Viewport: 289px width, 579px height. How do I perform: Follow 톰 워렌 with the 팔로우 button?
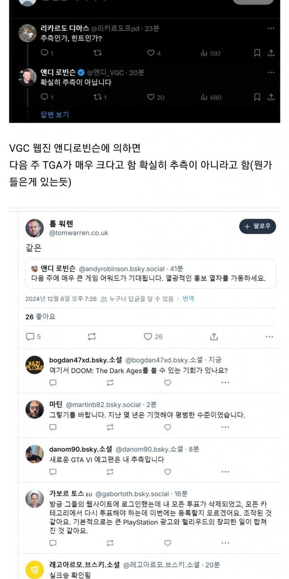257,226
